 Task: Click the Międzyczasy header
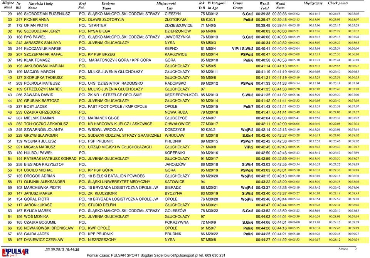tap(313, 3)
